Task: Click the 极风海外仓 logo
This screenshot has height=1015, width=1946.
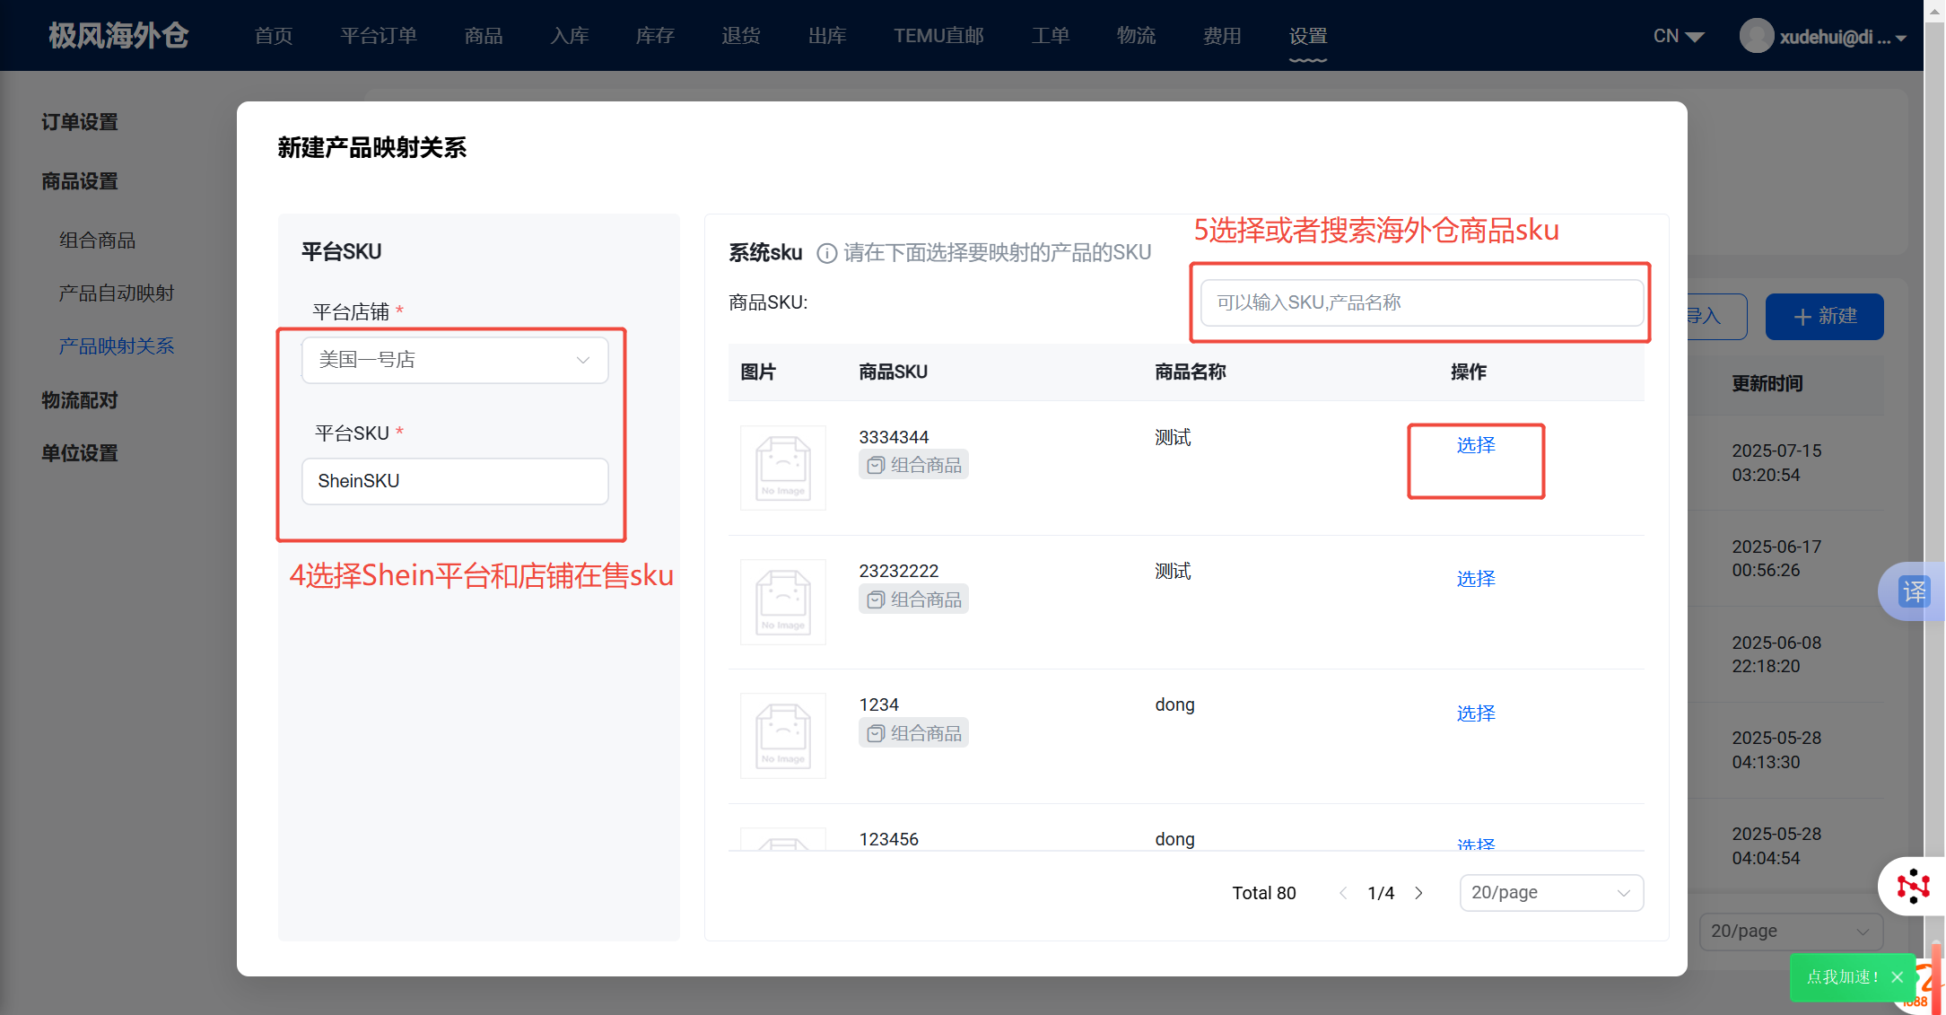Action: click(x=118, y=36)
